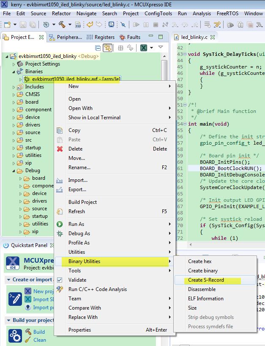Click the terminal monitor toolbar icon
265x346 pixels.
point(111,25)
